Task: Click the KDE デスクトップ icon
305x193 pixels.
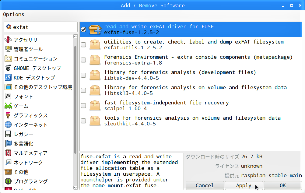Action: click(8, 77)
